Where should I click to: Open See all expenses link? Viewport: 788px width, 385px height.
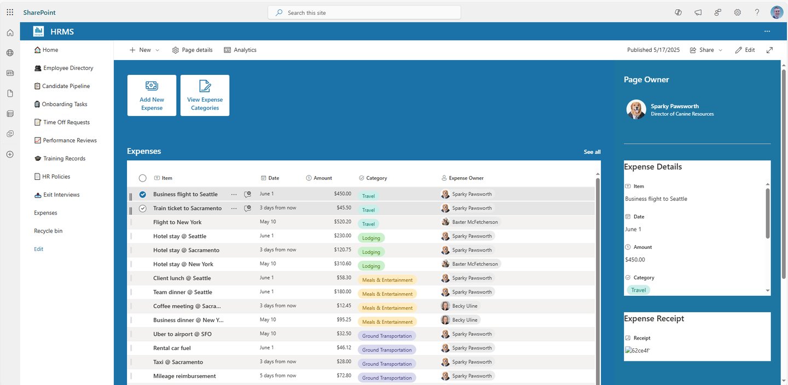pos(592,151)
